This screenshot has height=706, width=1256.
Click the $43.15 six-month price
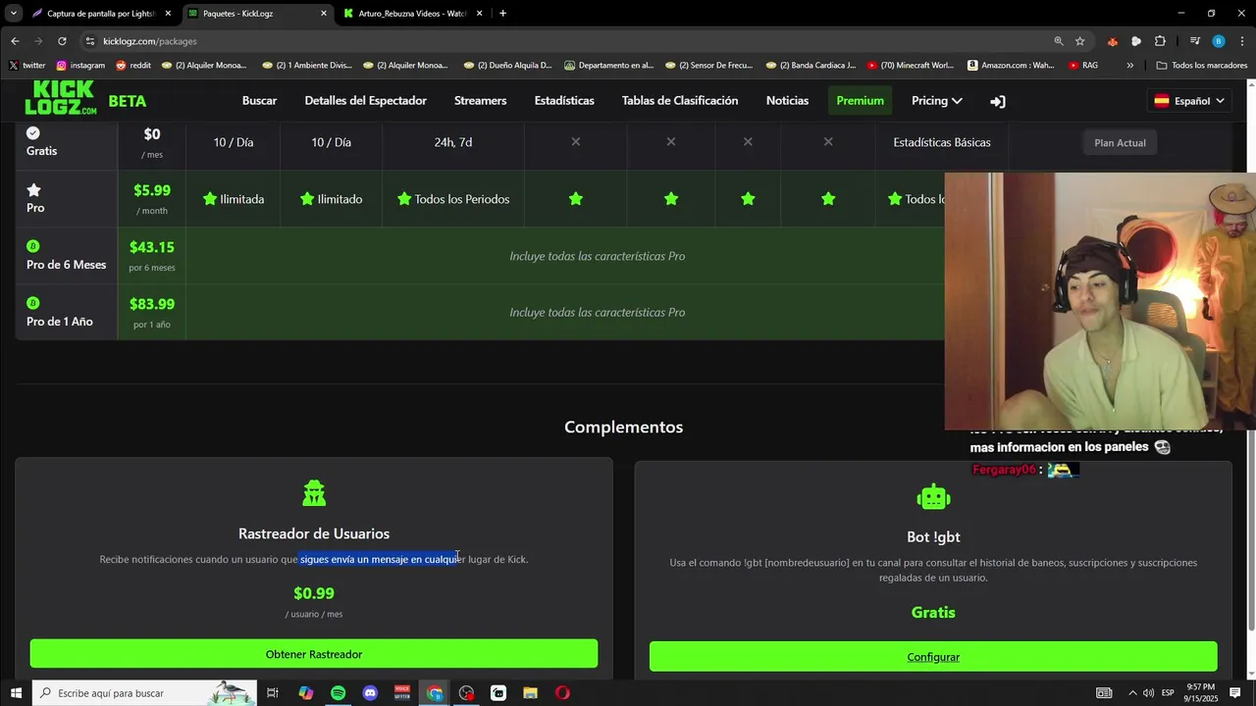point(152,247)
